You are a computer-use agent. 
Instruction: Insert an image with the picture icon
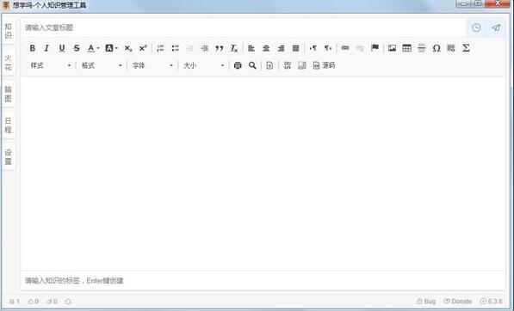[x=392, y=48]
